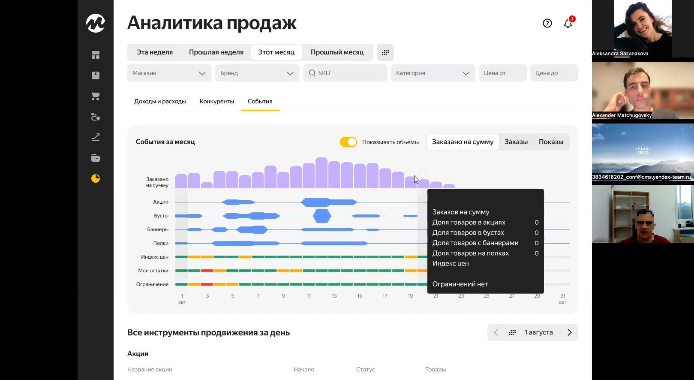
Task: Click the SKU search field
Action: [x=345, y=73]
